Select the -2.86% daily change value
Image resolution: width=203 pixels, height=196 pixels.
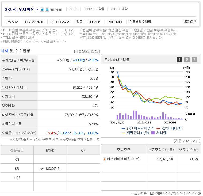(x=93, y=60)
